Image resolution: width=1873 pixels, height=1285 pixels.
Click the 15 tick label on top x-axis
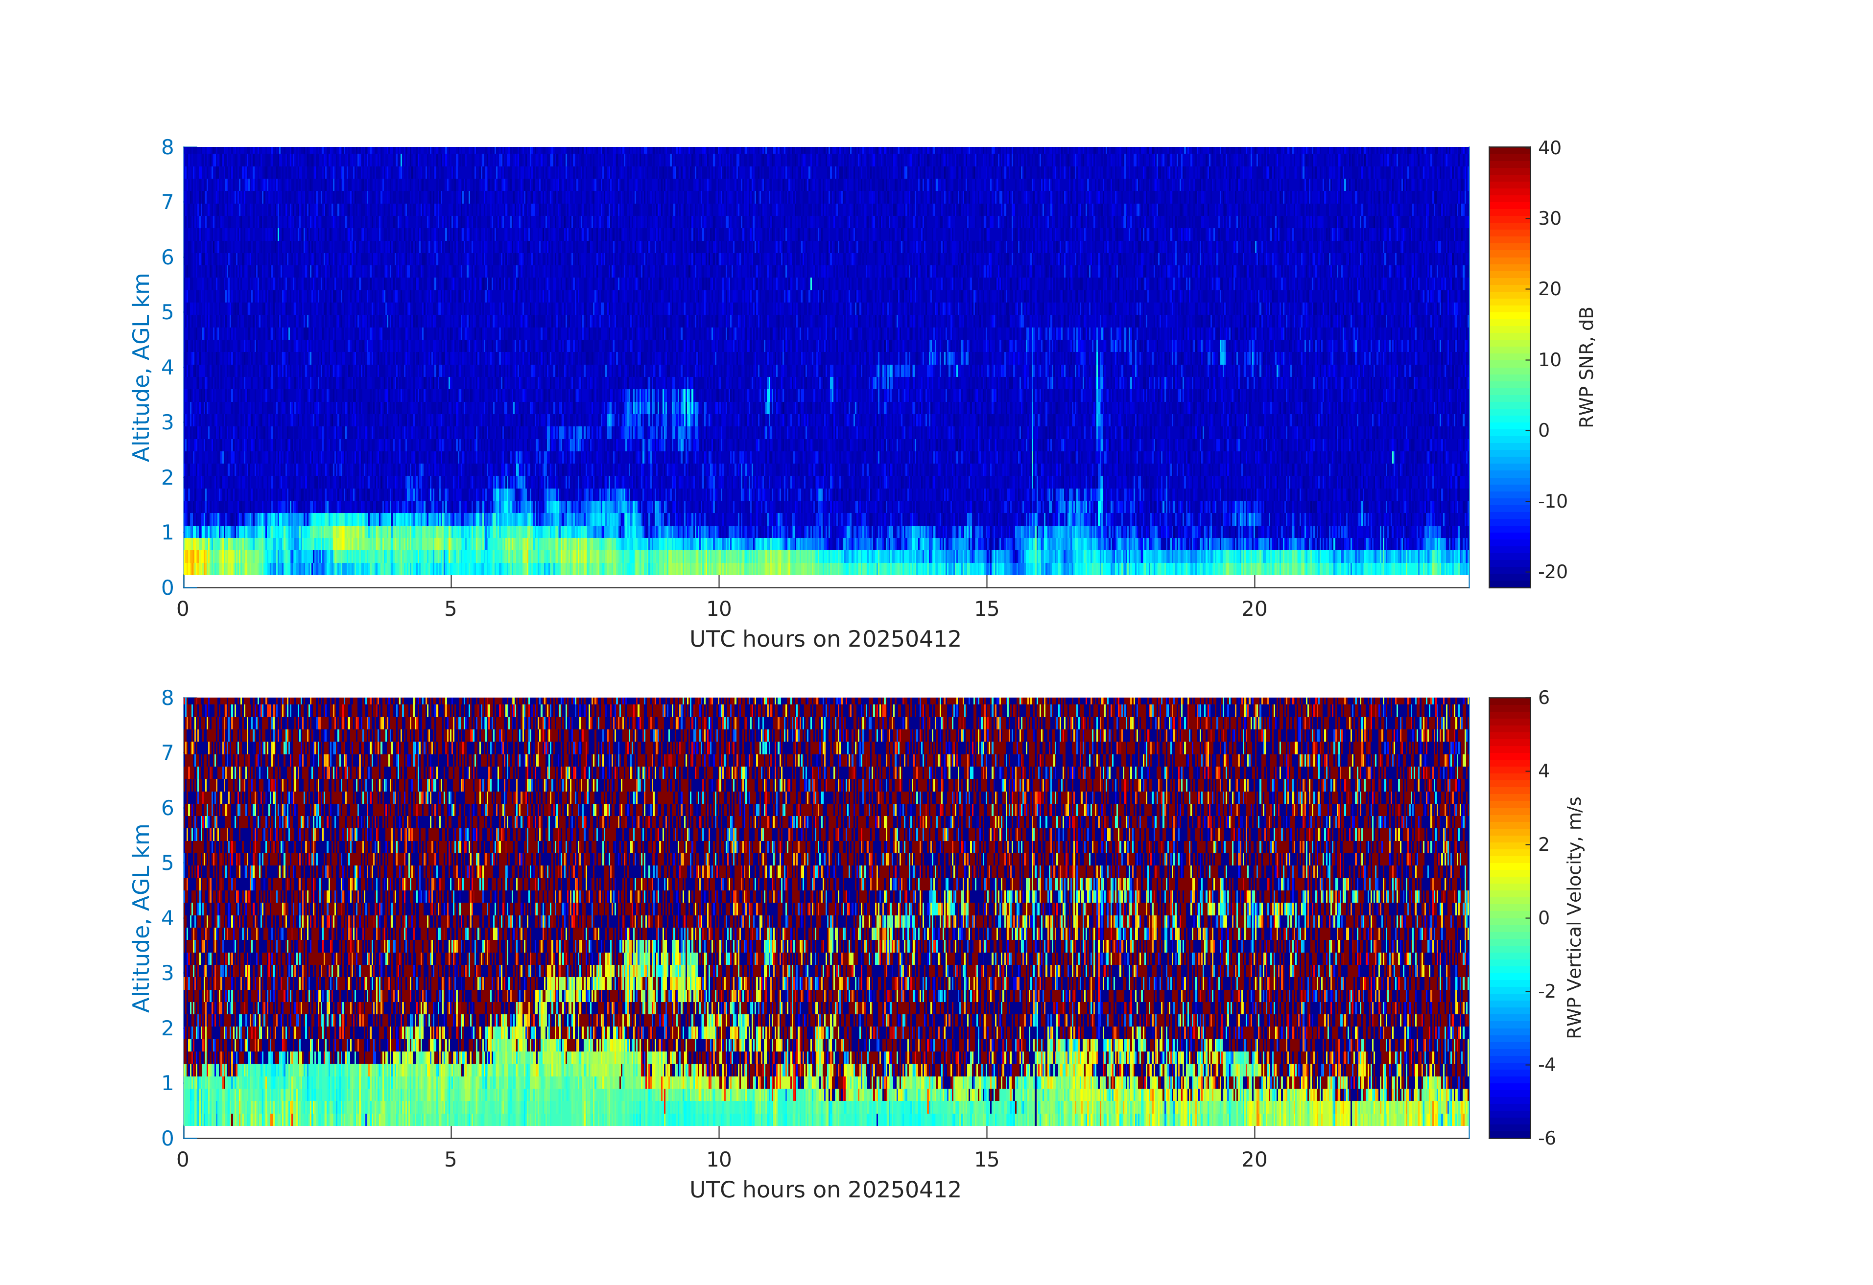[987, 609]
